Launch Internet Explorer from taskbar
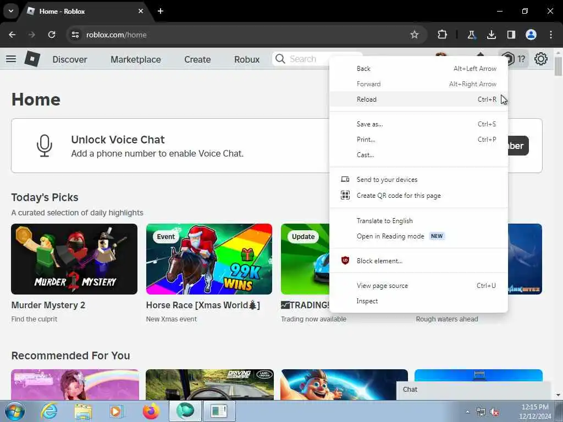 (49, 411)
